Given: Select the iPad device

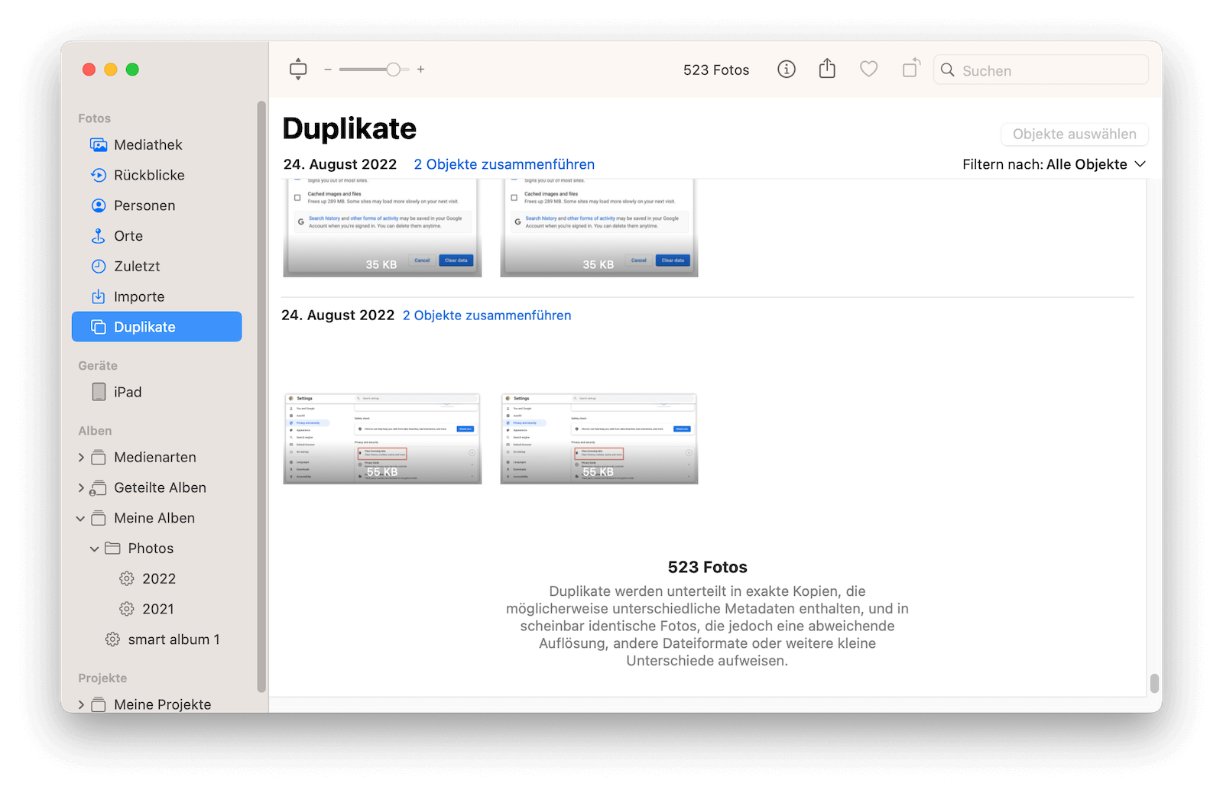Looking at the screenshot, I should pyautogui.click(x=157, y=392).
